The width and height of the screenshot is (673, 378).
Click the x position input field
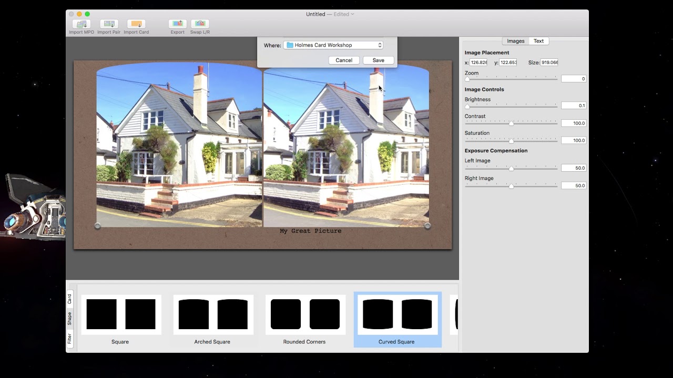coord(479,62)
